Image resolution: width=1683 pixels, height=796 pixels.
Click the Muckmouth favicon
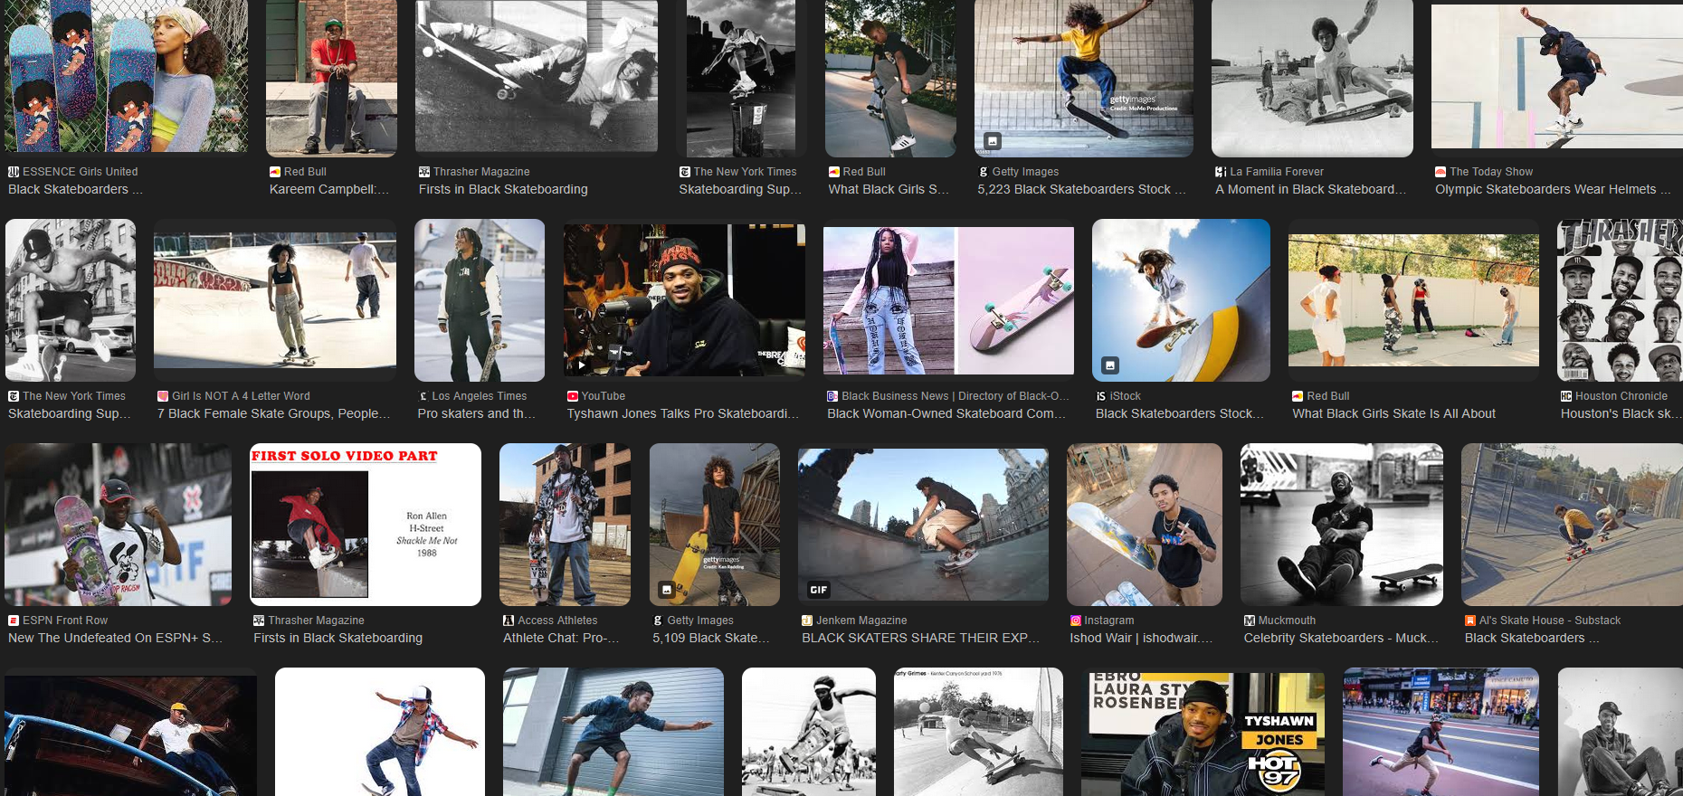click(x=1250, y=621)
